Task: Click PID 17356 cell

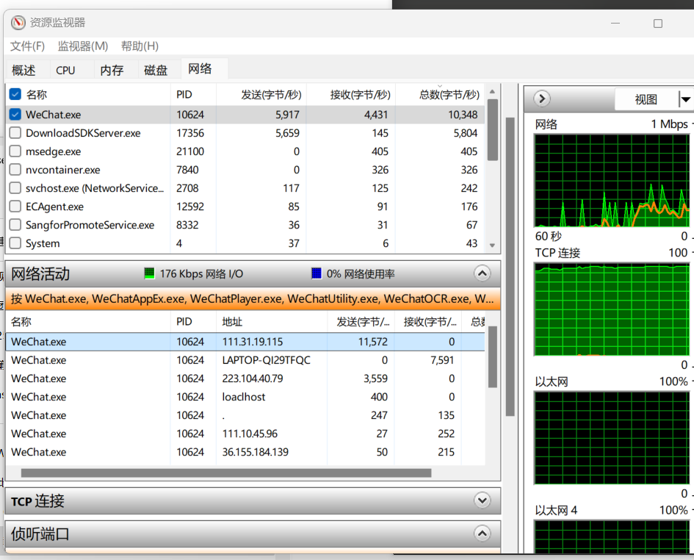Action: click(x=190, y=133)
